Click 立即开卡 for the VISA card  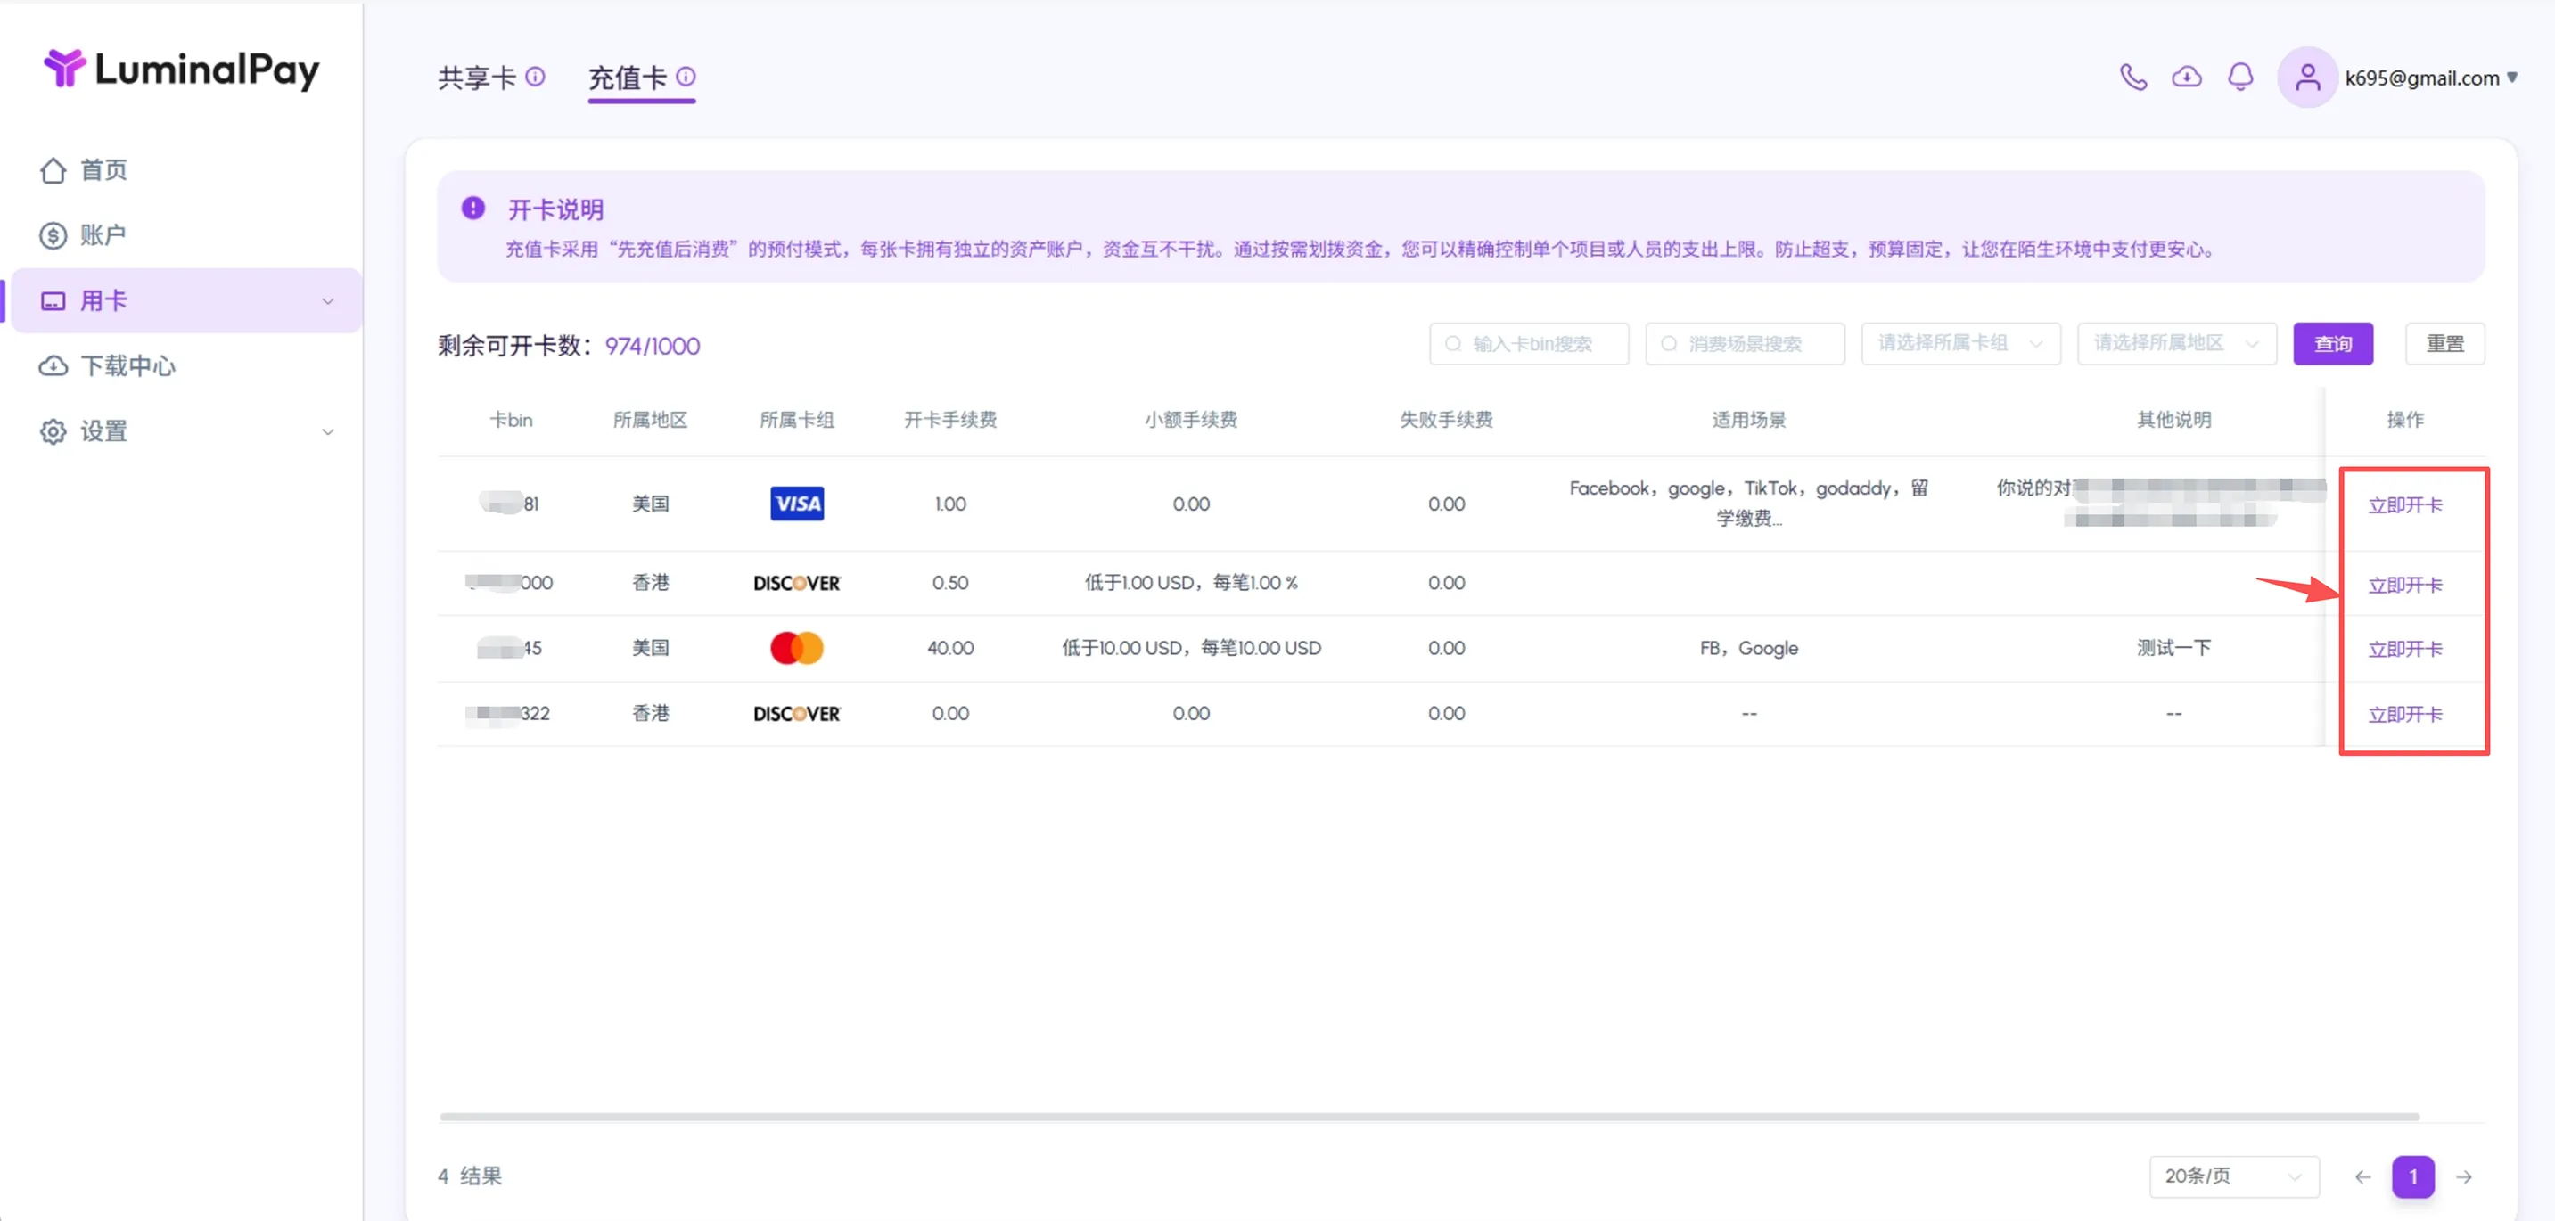2405,504
